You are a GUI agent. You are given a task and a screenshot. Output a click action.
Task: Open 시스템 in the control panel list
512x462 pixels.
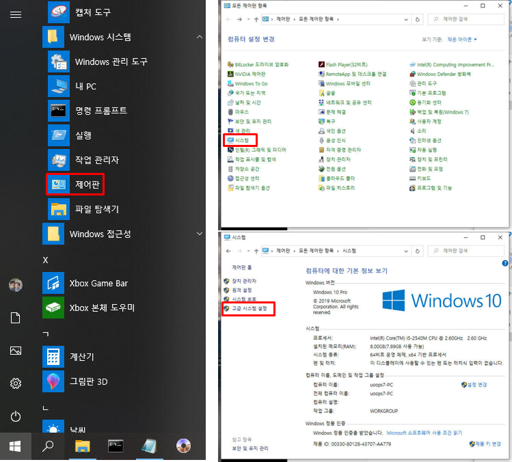[x=239, y=140]
